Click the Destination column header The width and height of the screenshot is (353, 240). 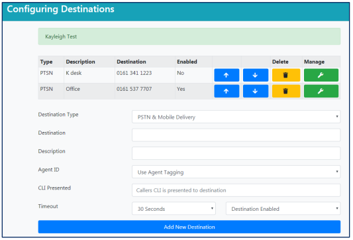(131, 62)
